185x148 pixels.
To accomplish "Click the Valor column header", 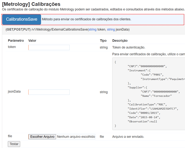I will click(32, 41).
